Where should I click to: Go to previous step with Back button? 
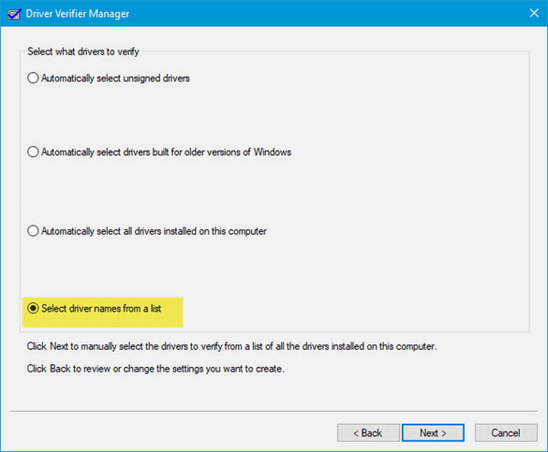[367, 433]
